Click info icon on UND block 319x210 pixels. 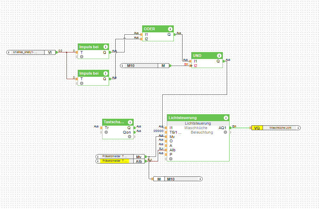pos(219,56)
